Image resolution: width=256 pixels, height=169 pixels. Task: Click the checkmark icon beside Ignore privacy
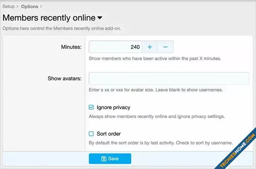91,107
